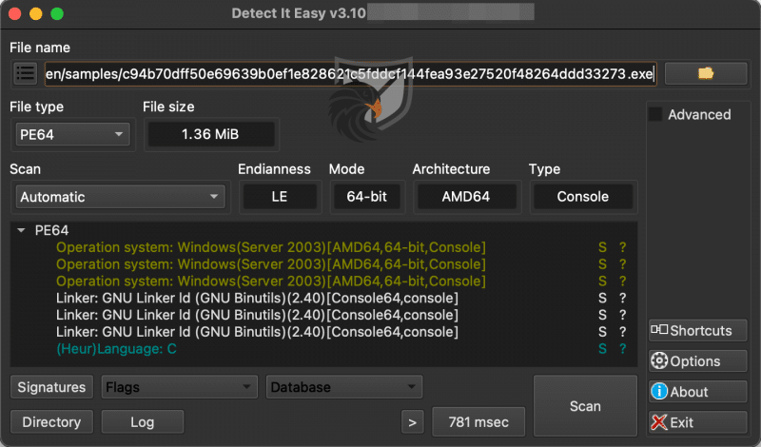
Task: Click the LE endianness value
Action: (280, 197)
